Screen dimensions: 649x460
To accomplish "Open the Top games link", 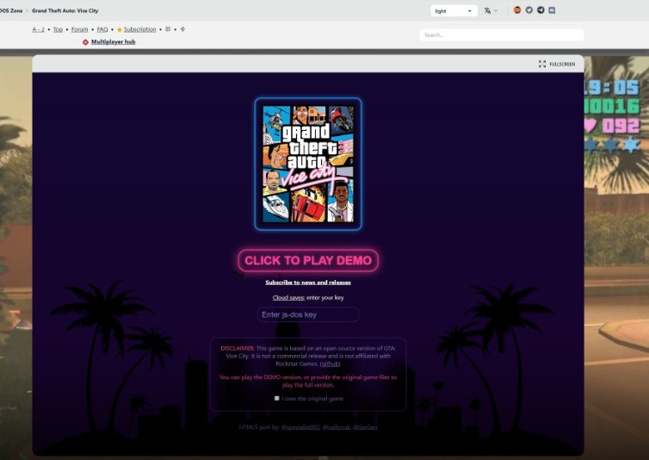I will click(58, 29).
